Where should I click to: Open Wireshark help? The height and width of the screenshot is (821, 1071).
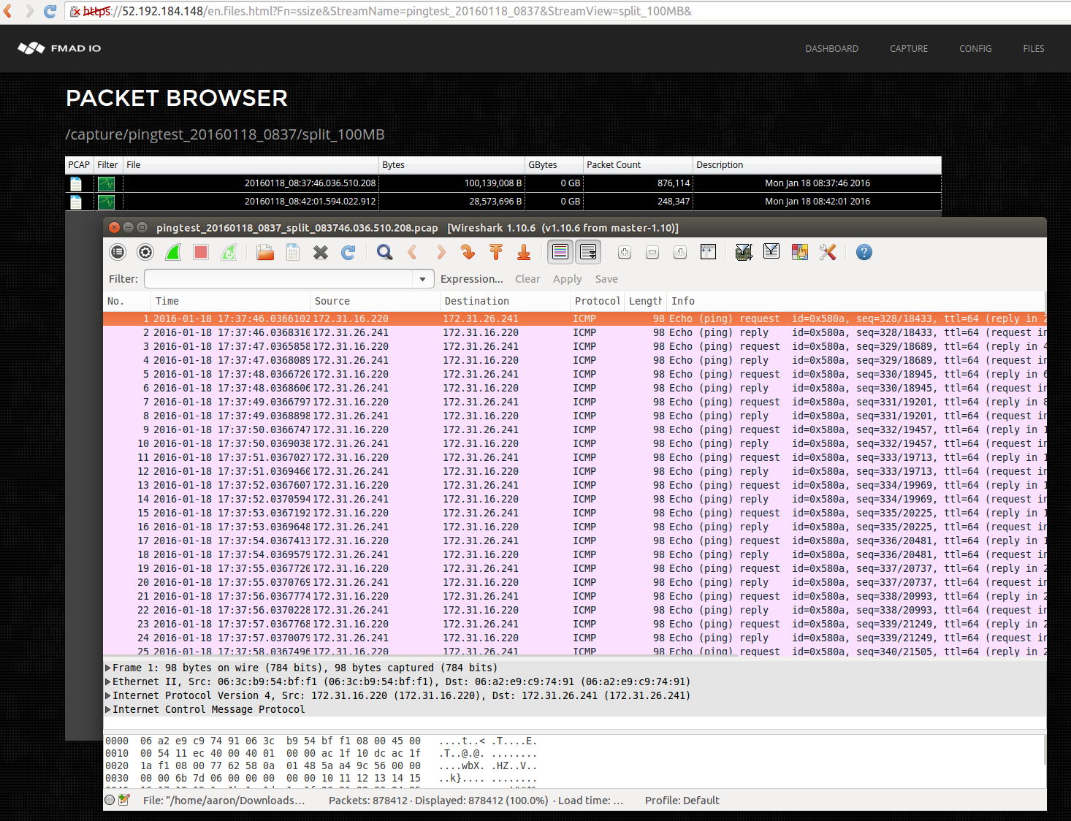click(x=864, y=252)
